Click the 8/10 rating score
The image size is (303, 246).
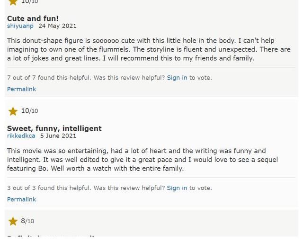pyautogui.click(x=27, y=221)
